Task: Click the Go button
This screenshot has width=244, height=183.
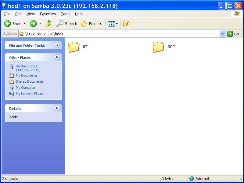Action: tap(233, 34)
